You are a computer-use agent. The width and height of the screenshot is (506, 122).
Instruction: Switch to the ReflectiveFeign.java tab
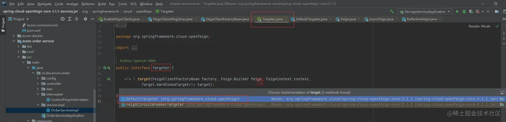point(422,19)
